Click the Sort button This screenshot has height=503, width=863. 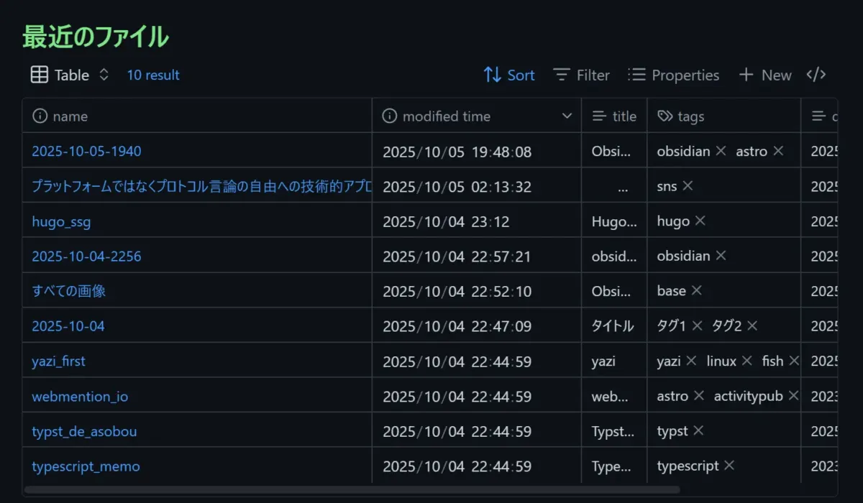tap(509, 75)
